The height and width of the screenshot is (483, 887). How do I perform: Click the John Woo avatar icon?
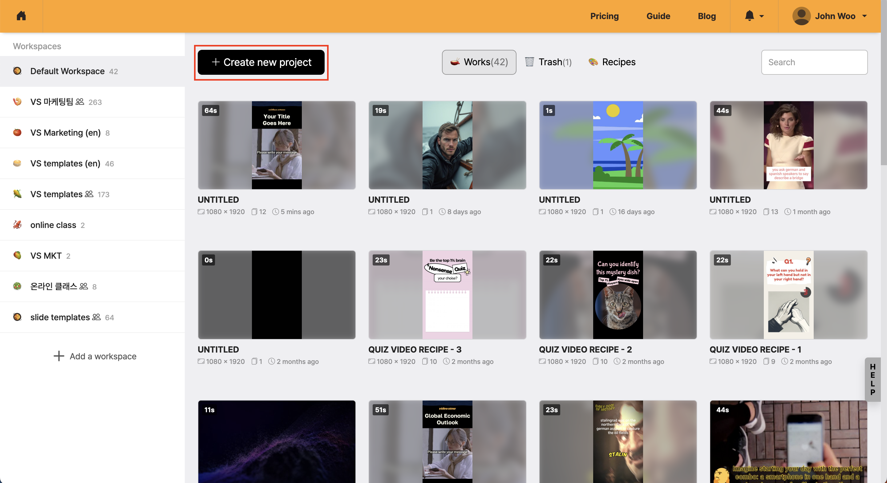[x=801, y=16]
